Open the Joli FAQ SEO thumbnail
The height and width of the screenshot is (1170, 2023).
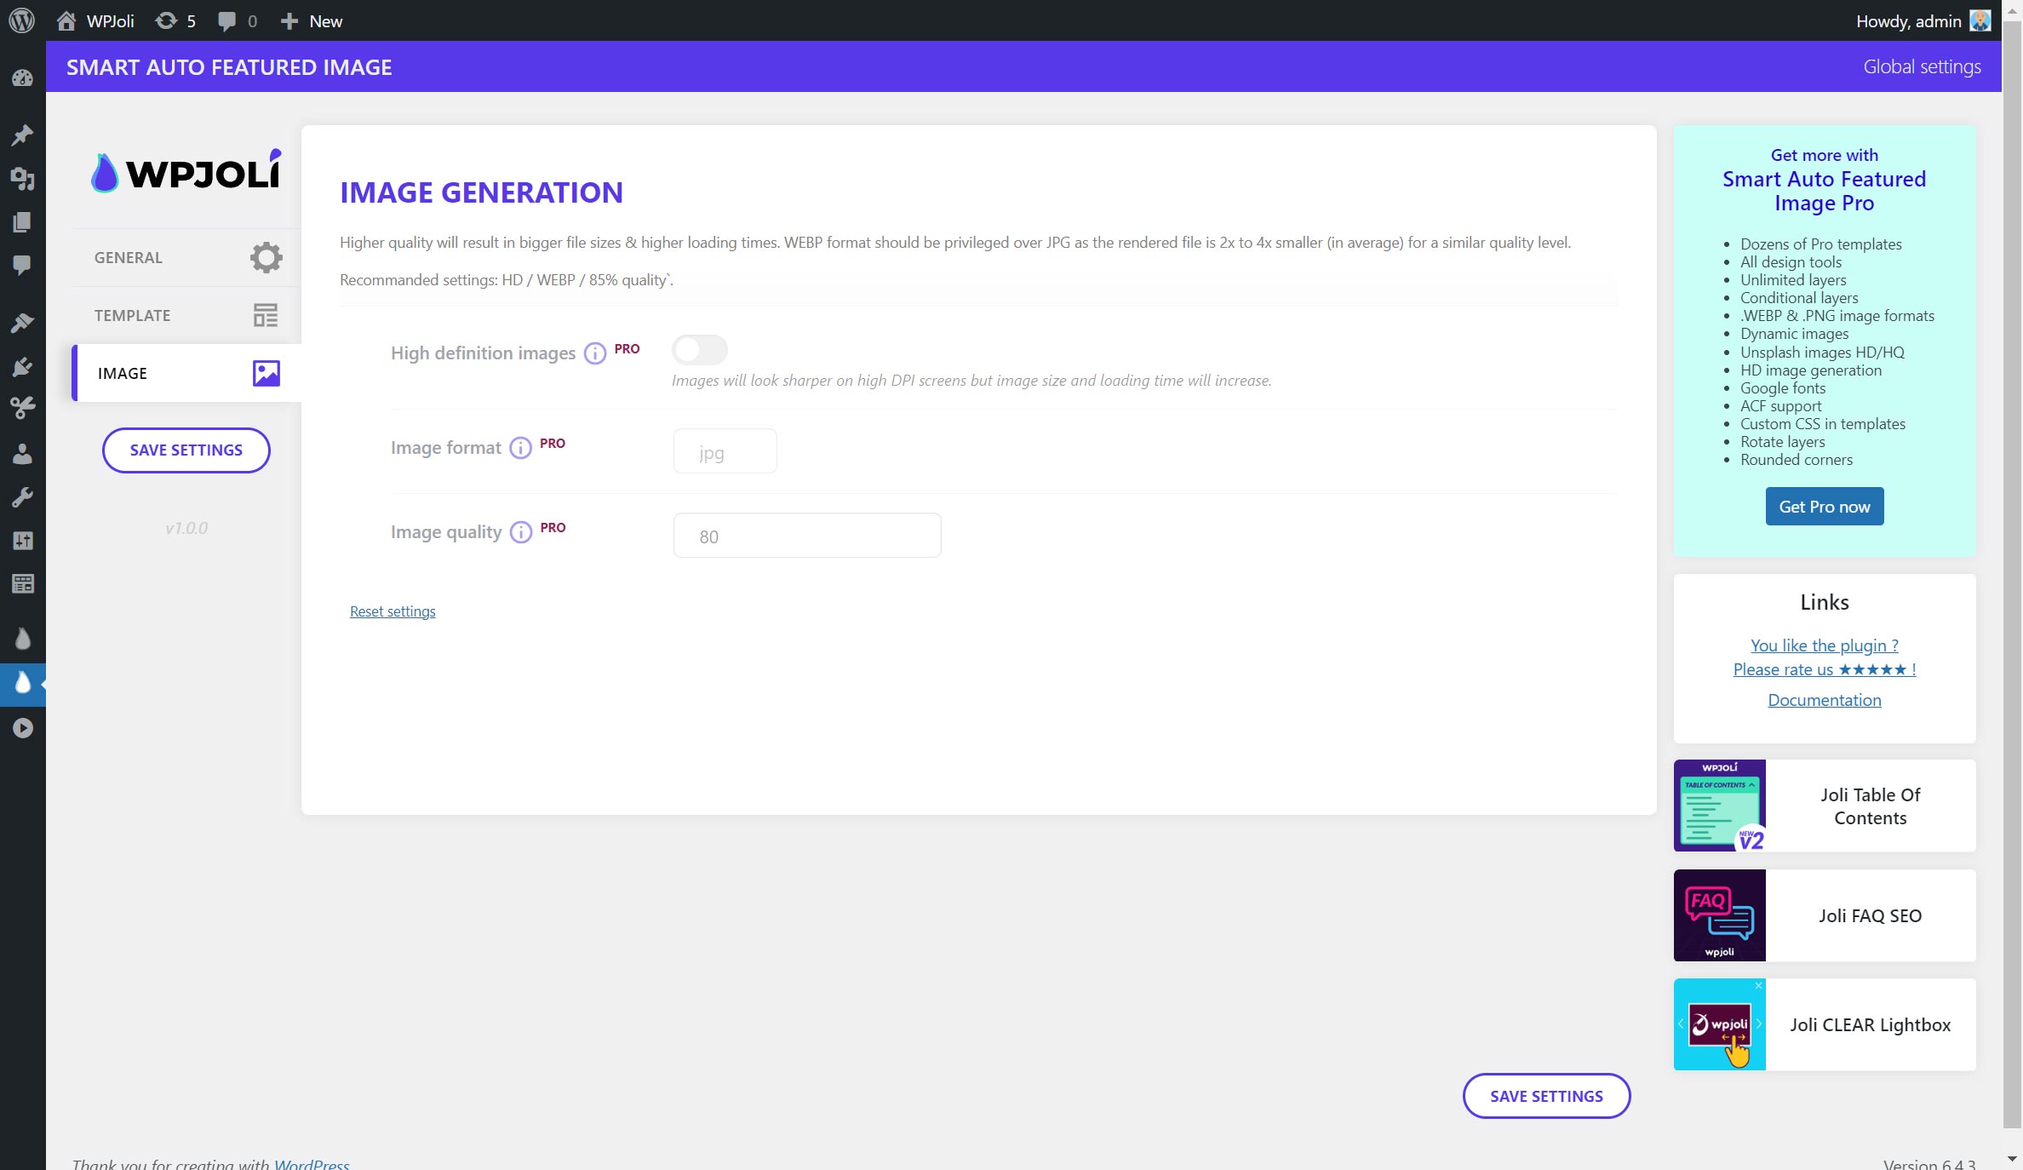tap(1720, 915)
